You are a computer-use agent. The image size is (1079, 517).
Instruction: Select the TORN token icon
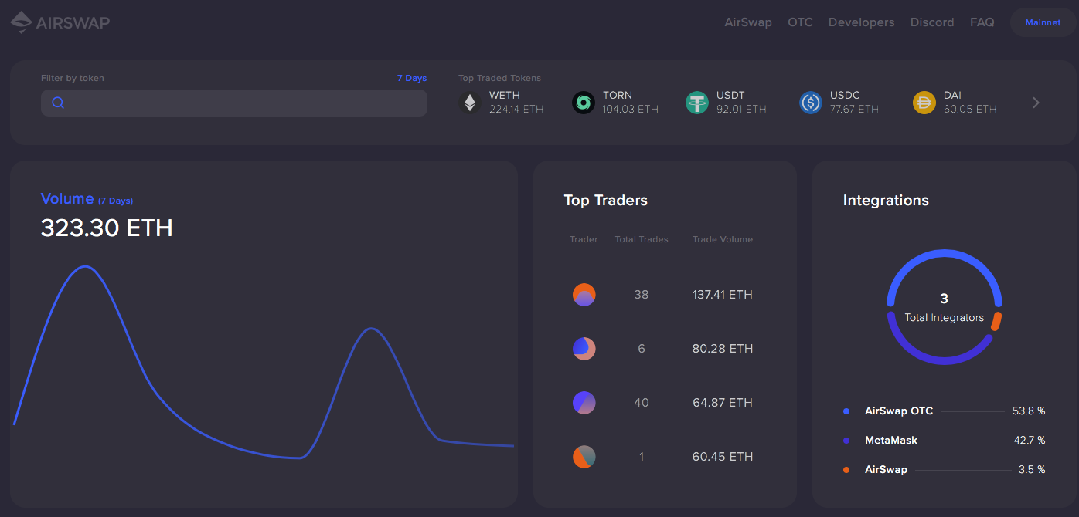584,103
